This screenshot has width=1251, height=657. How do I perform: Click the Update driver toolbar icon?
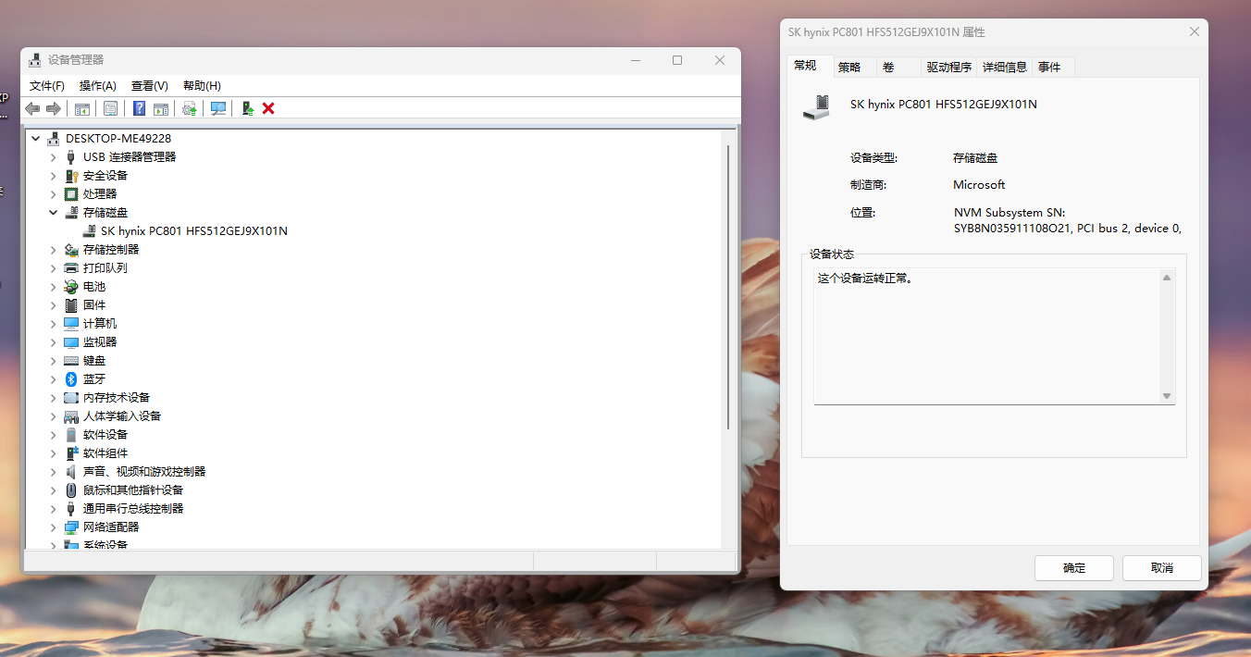coord(189,108)
